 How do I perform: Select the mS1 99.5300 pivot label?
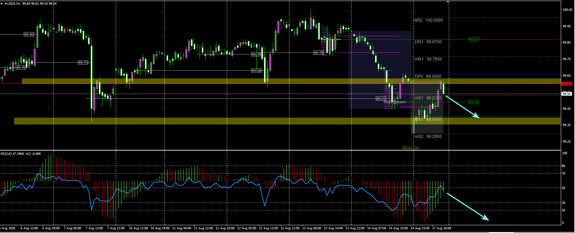[428, 98]
